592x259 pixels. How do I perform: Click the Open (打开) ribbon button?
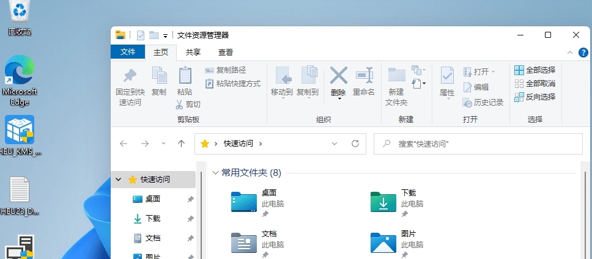click(479, 71)
